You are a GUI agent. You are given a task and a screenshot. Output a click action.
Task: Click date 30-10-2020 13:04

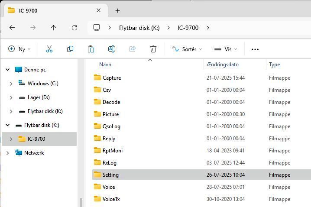pos(226,199)
